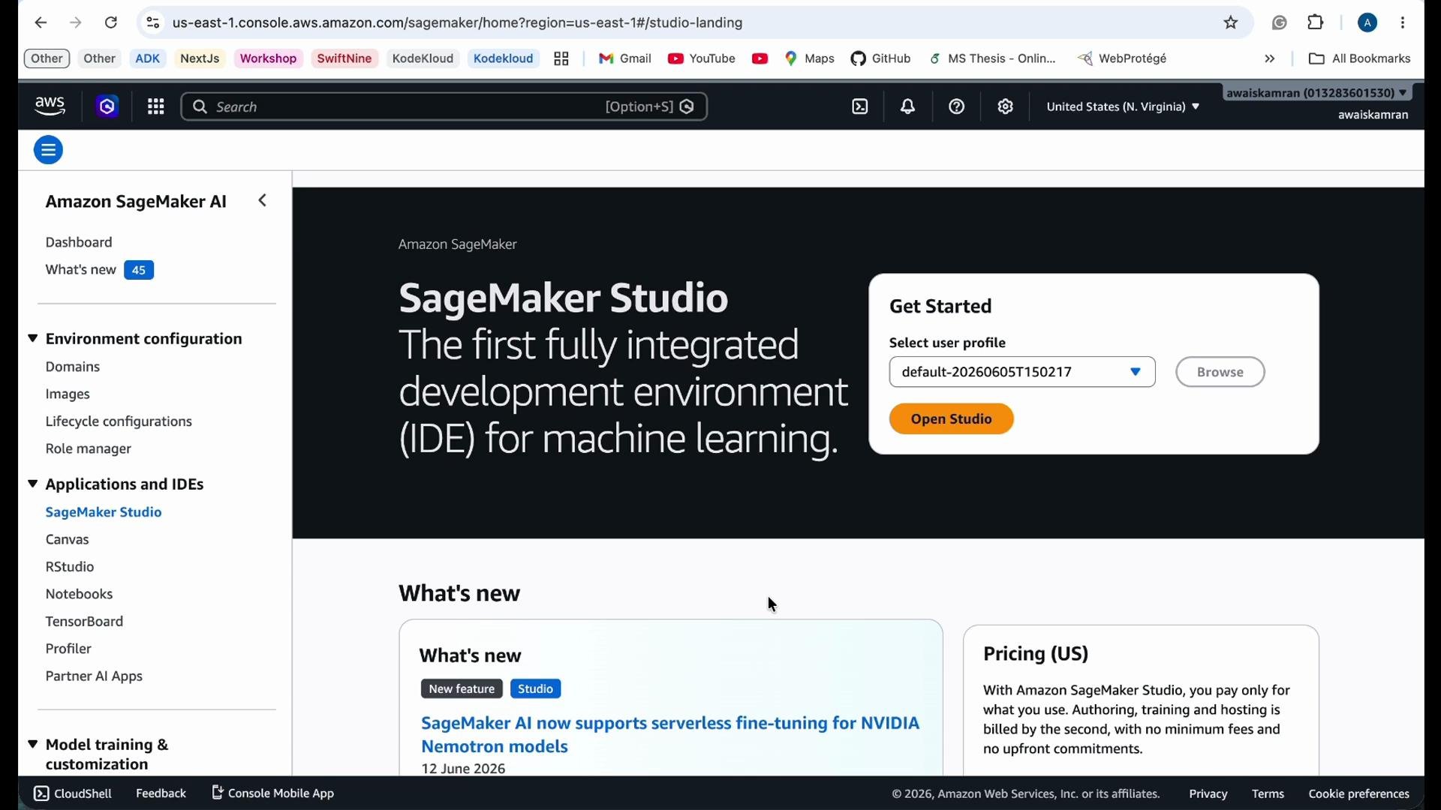Open Chrome three-dot menu
Screen dimensions: 1441x810
pyautogui.click(x=1403, y=23)
